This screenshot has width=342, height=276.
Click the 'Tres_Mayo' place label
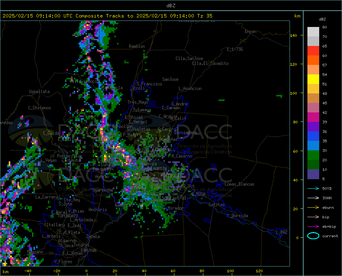pyautogui.click(x=138, y=102)
